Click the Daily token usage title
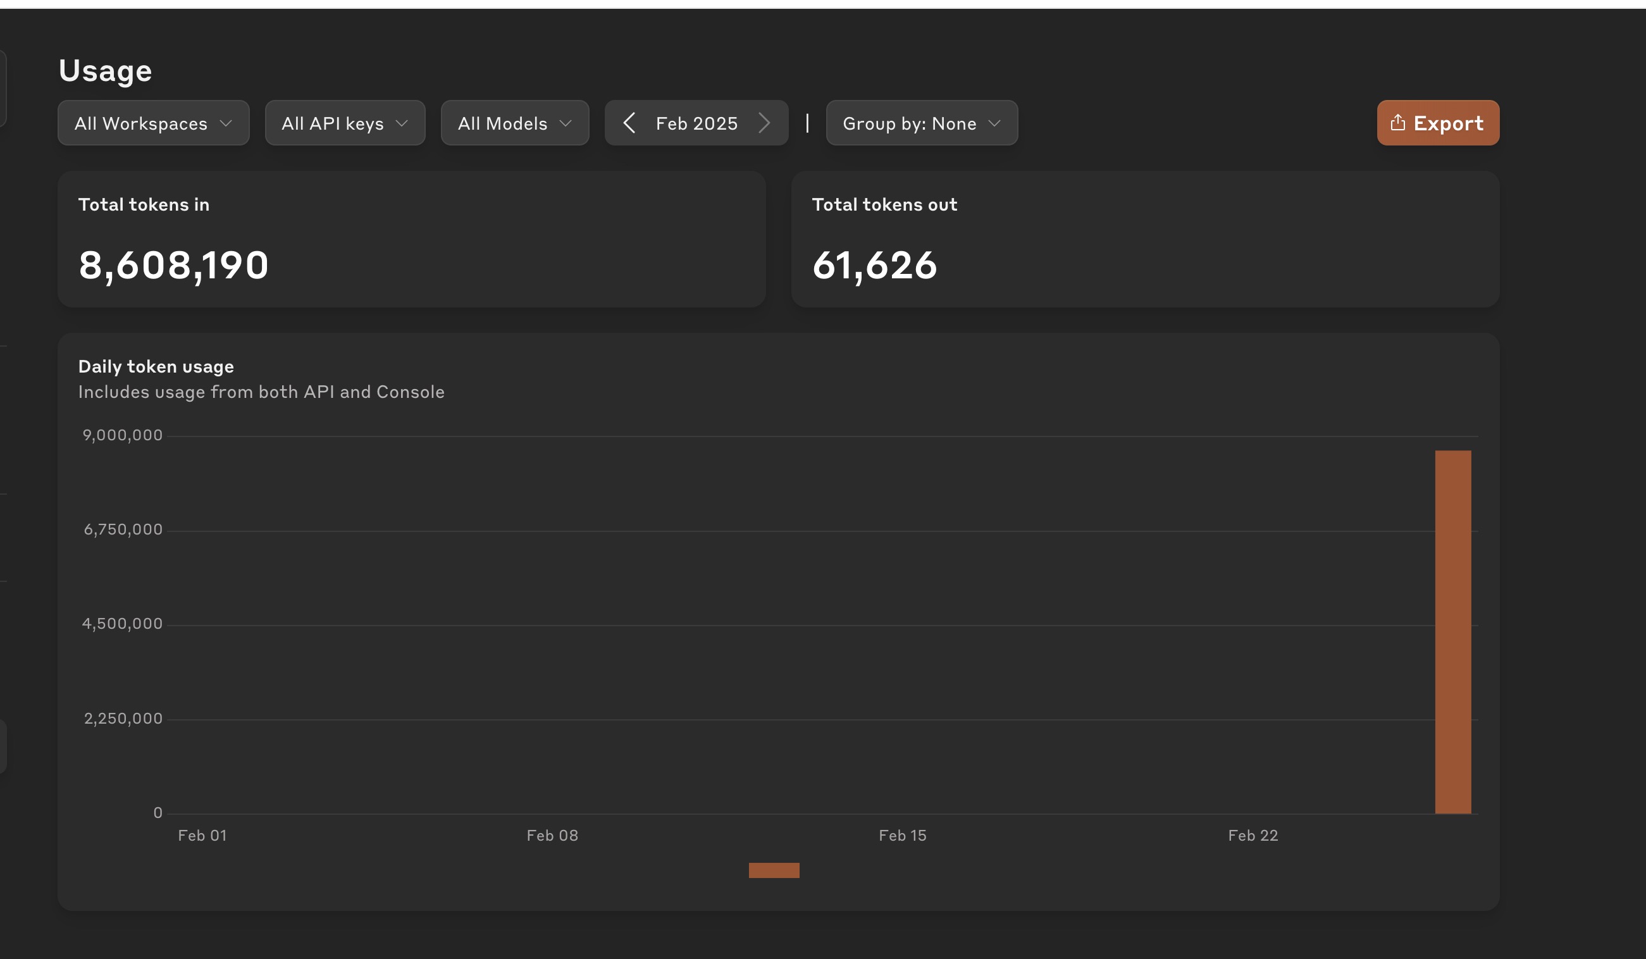 tap(156, 366)
